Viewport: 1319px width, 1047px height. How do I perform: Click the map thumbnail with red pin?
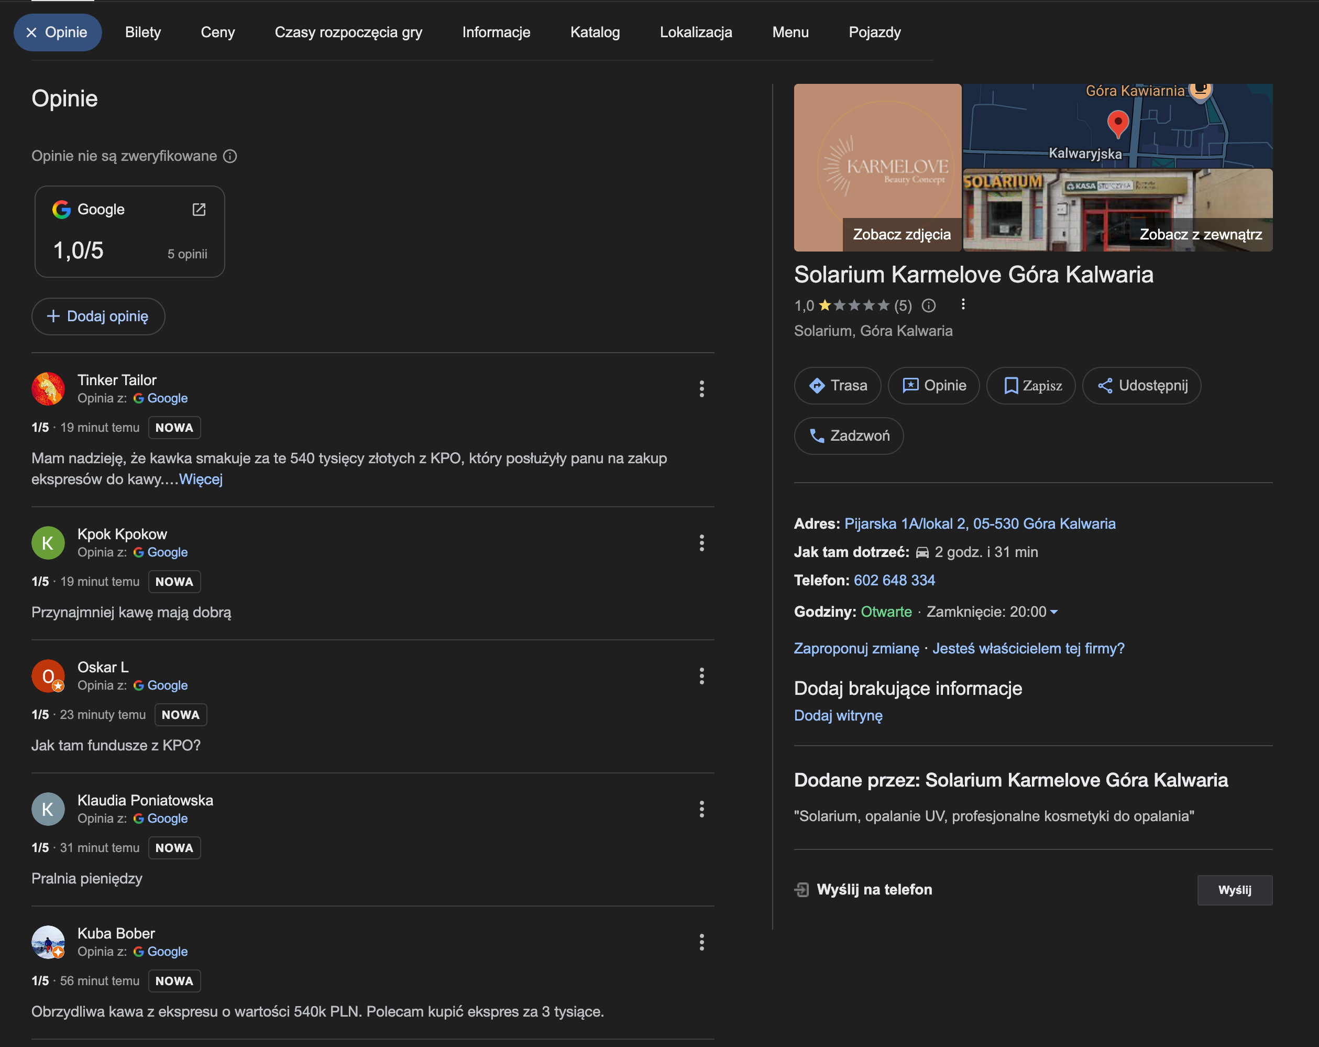pos(1117,125)
